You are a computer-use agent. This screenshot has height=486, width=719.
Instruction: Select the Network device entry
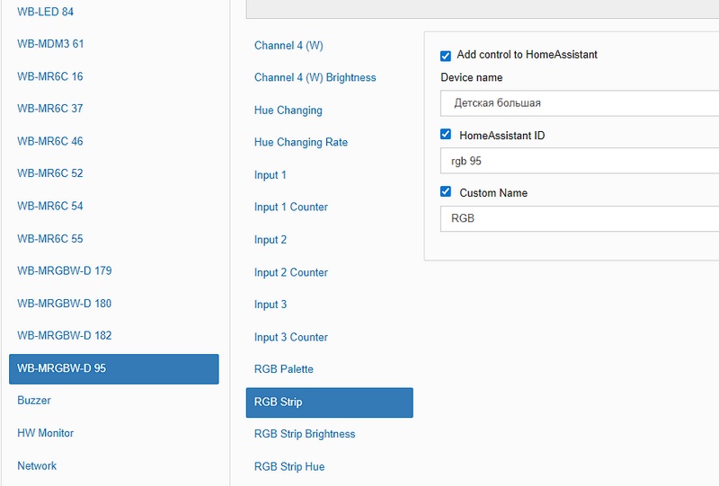point(37,465)
